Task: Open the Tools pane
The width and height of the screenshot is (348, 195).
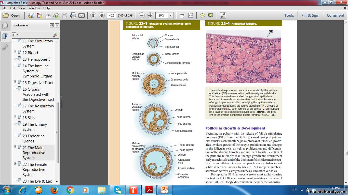Action: coord(289,15)
